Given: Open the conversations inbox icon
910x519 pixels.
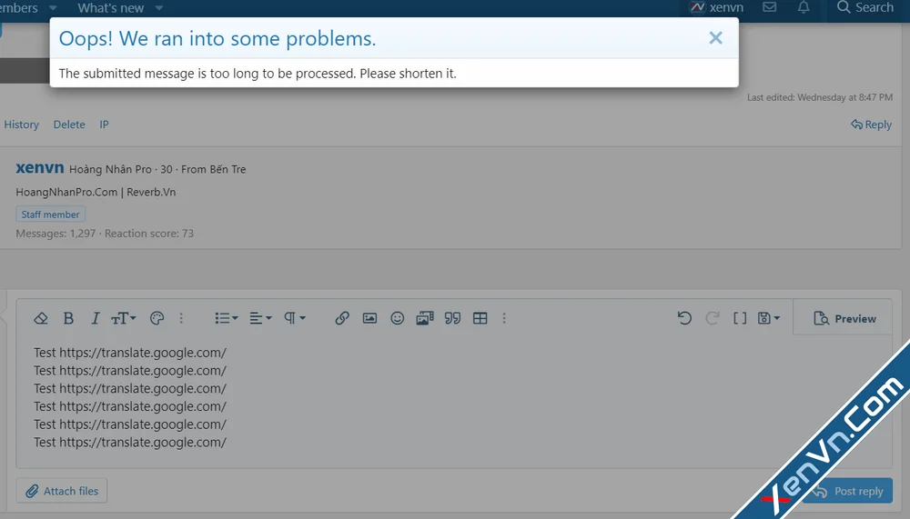Looking at the screenshot, I should click(770, 7).
